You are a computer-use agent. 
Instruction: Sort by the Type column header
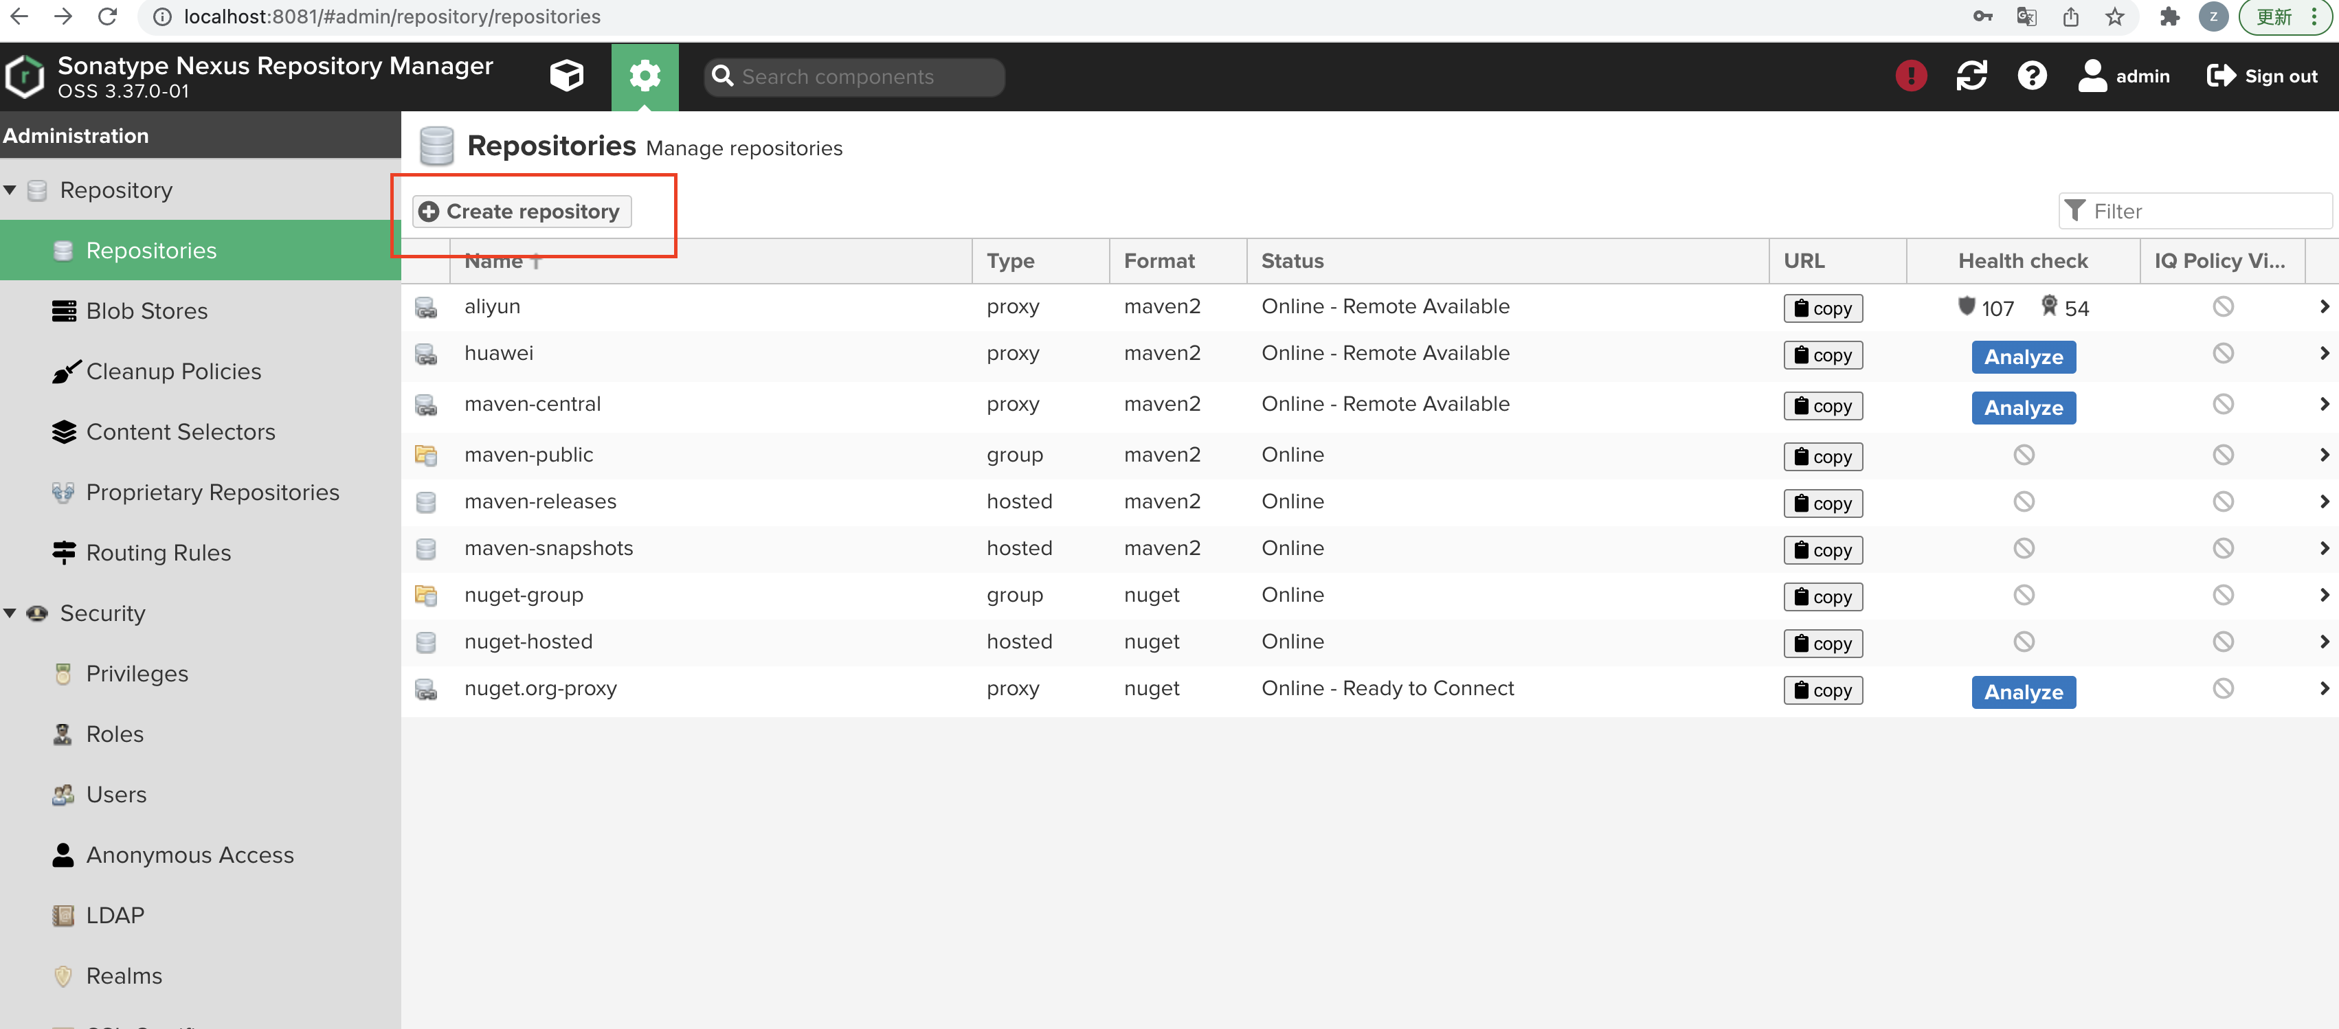[1040, 261]
